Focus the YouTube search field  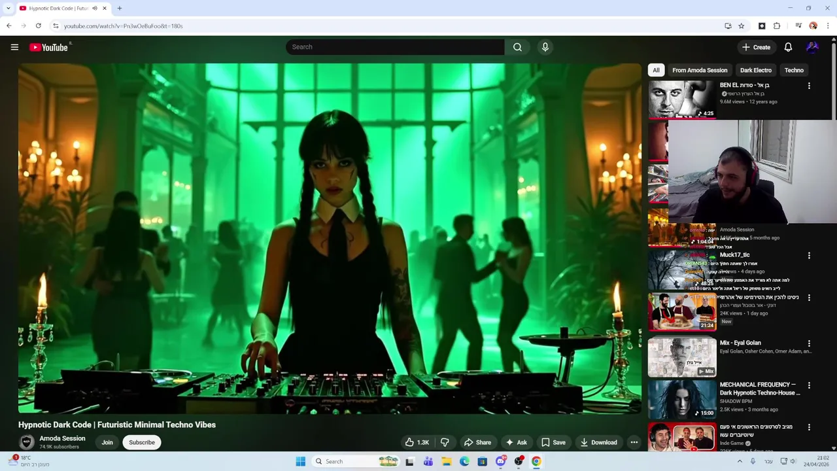[x=394, y=47]
